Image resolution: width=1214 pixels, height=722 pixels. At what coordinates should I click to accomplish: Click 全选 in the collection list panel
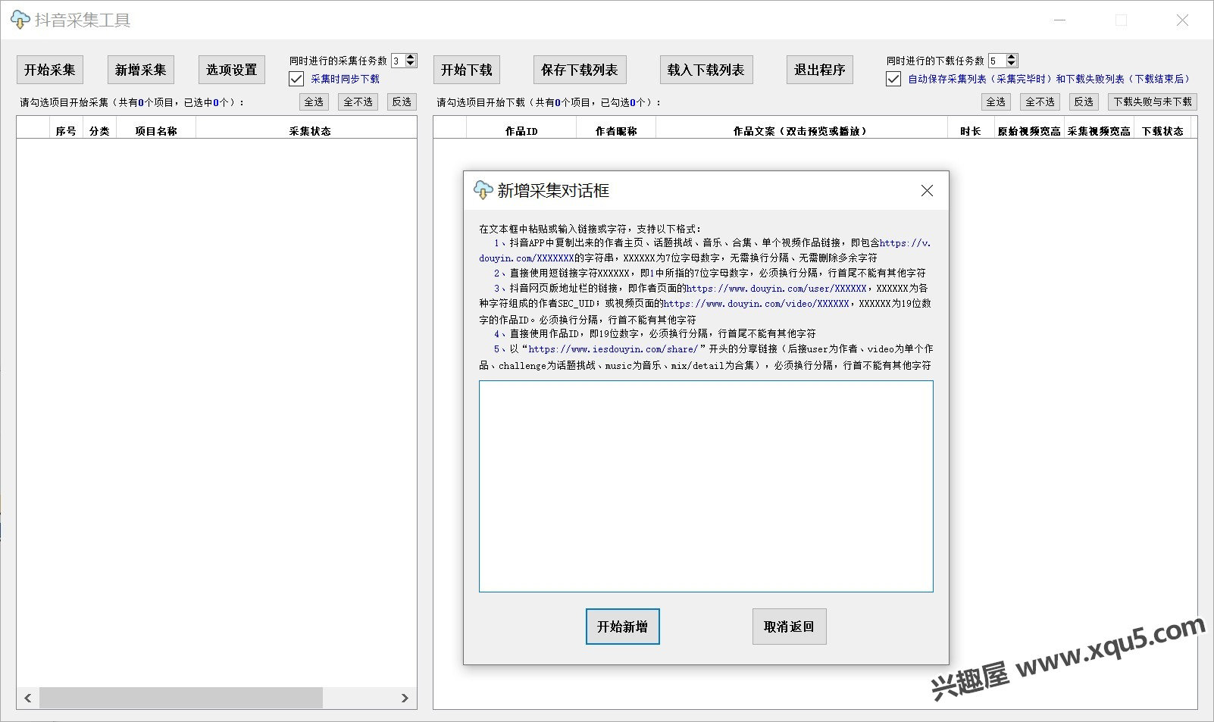pyautogui.click(x=314, y=102)
